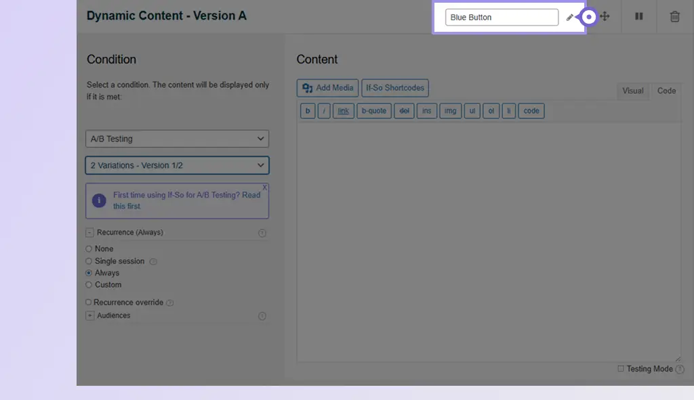The height and width of the screenshot is (400, 694).
Task: Insert a blockquote with b-quote button
Action: [374, 111]
